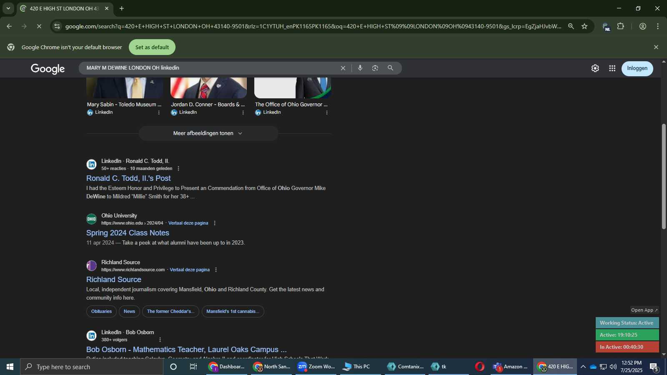The height and width of the screenshot is (375, 667).
Task: Dismiss the default browser notification bar
Action: tap(656, 47)
